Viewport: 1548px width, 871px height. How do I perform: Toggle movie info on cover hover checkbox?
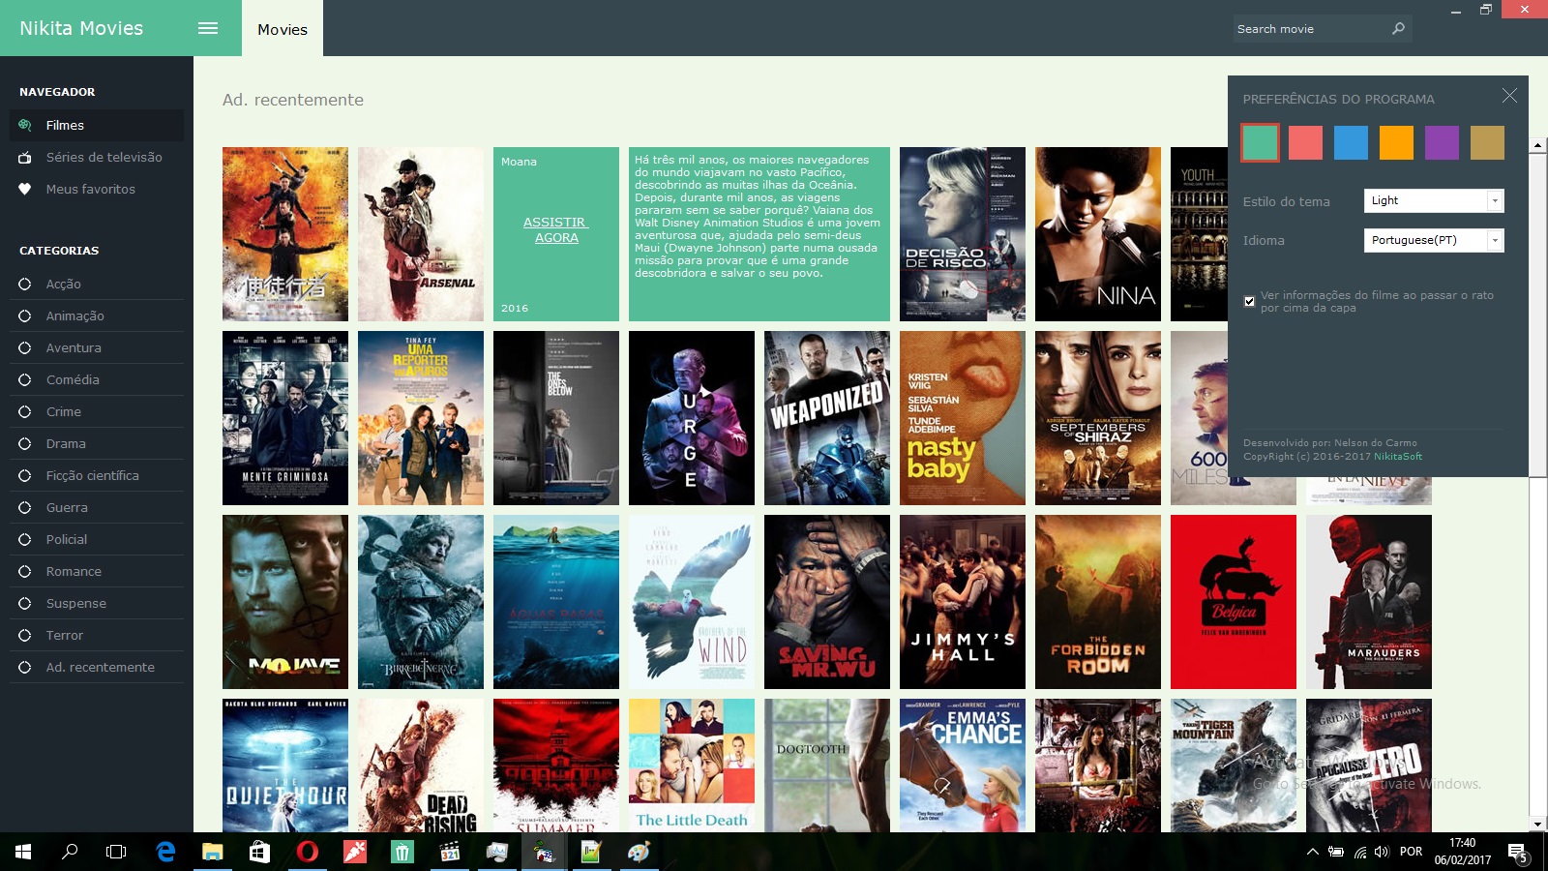click(1249, 301)
